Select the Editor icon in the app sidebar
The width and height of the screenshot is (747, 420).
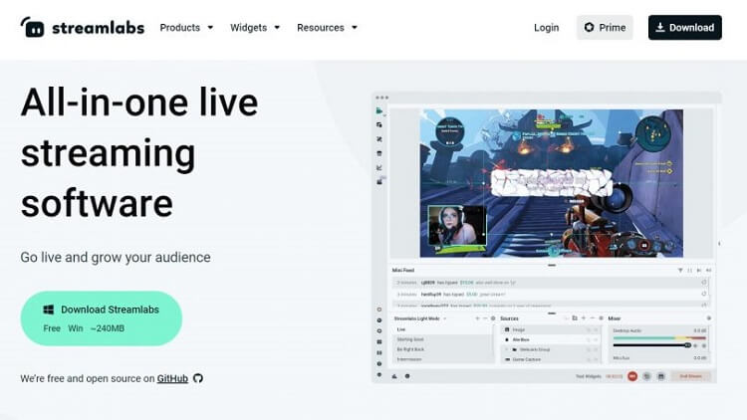click(379, 110)
